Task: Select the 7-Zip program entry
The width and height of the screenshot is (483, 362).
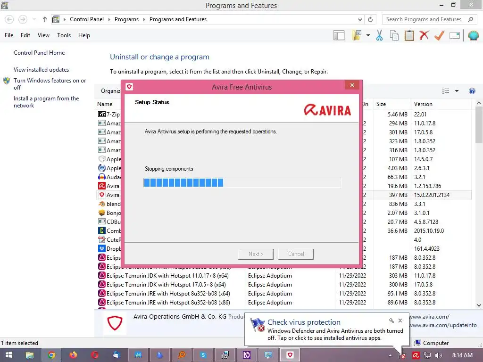Action: (x=109, y=114)
